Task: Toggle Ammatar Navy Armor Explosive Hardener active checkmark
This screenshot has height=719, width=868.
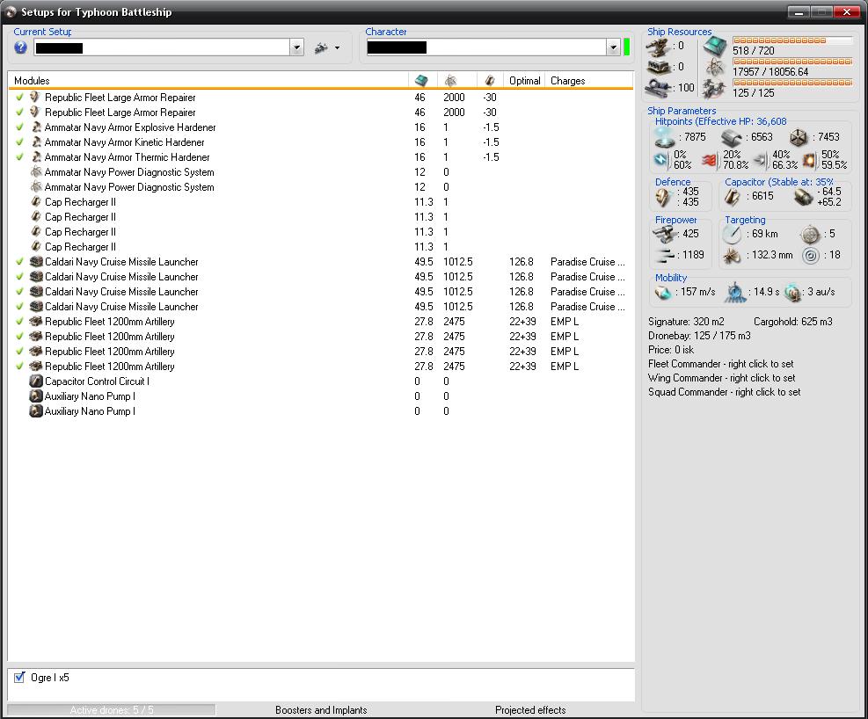Action: tap(20, 127)
